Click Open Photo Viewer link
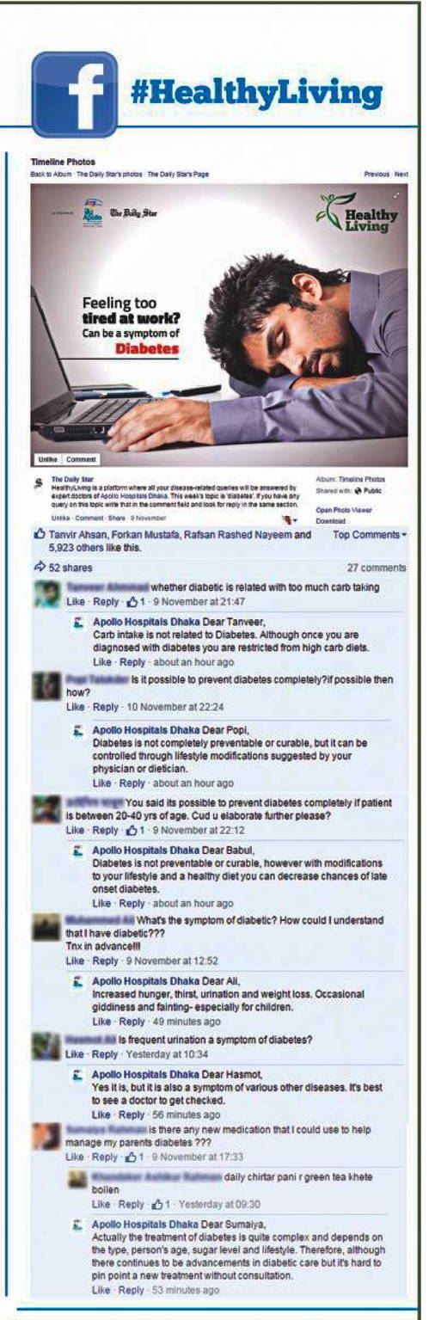 click(344, 509)
